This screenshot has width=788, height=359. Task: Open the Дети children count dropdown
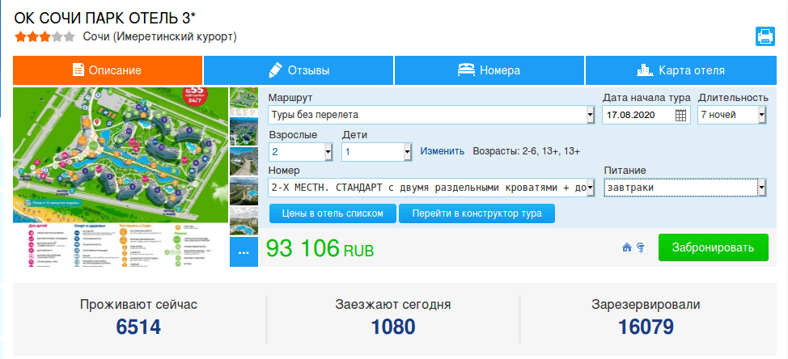[377, 152]
